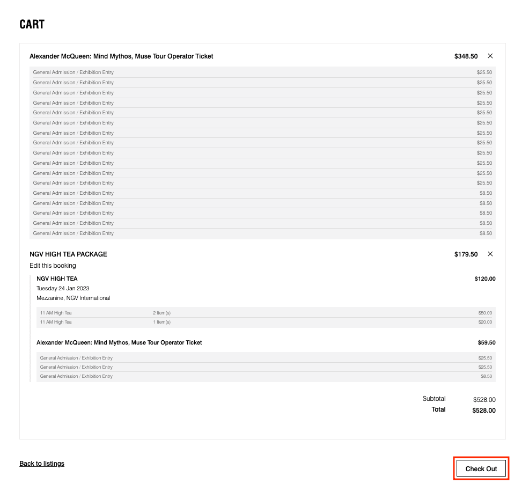Viewport: 529px width, 498px height.
Task: Click Mezzanine, NGV International venue text
Action: [x=73, y=298]
